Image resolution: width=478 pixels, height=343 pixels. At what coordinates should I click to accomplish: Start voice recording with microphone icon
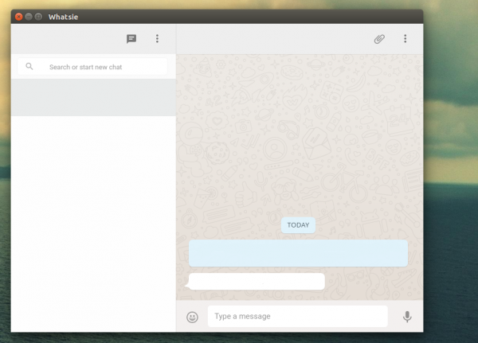(x=407, y=317)
